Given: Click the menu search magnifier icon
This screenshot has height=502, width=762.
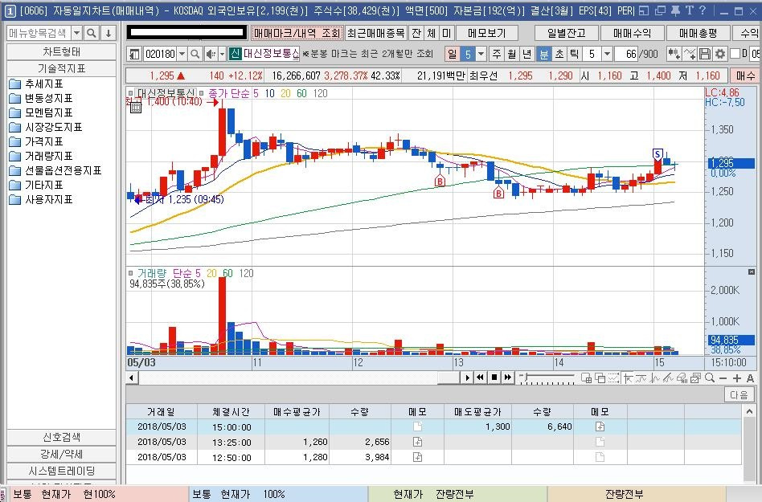Looking at the screenshot, I should 91,33.
